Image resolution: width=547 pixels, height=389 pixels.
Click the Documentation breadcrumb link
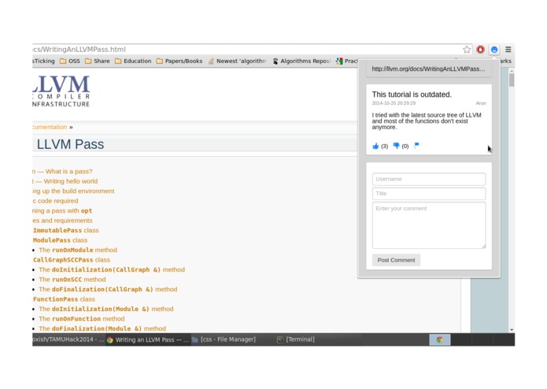pos(50,127)
